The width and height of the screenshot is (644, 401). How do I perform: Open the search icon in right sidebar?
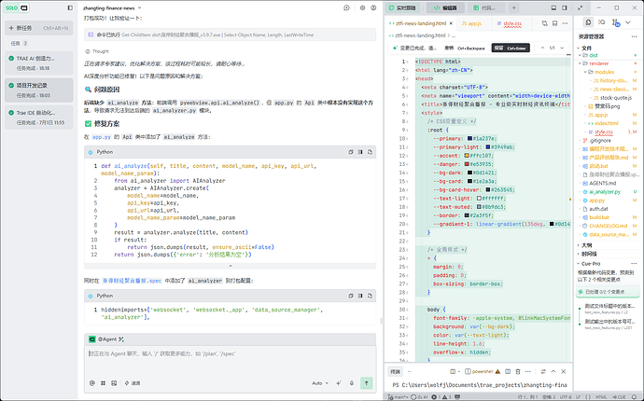point(602,22)
